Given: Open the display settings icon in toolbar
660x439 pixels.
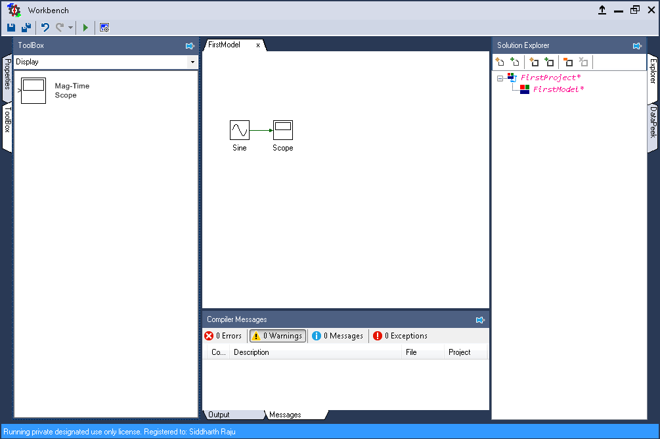Looking at the screenshot, I should (x=104, y=28).
